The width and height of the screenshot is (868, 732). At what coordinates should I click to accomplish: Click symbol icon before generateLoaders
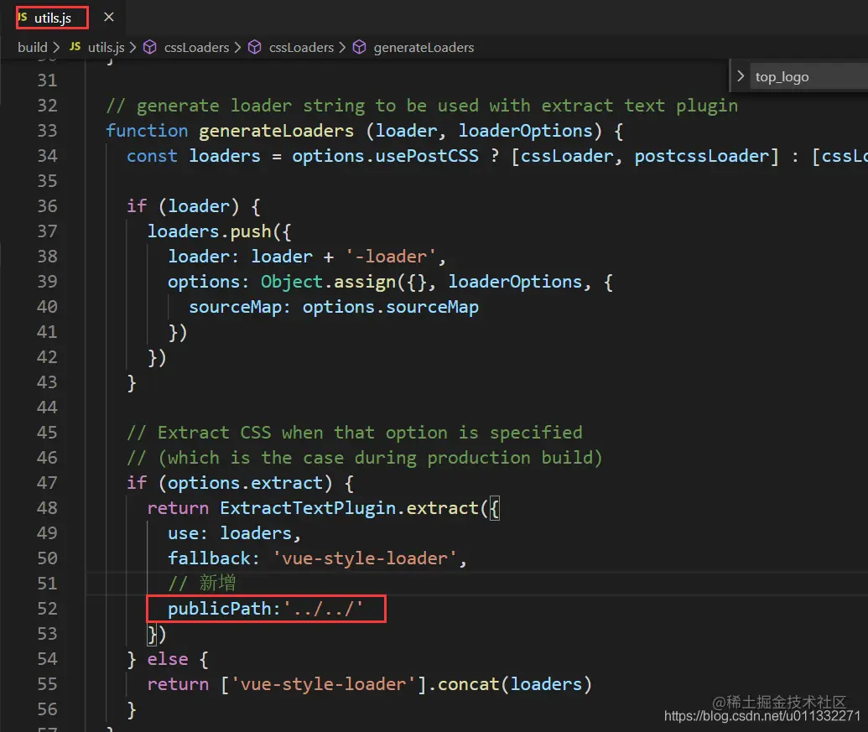point(359,48)
